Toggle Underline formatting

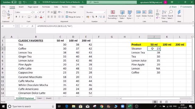point(23,17)
